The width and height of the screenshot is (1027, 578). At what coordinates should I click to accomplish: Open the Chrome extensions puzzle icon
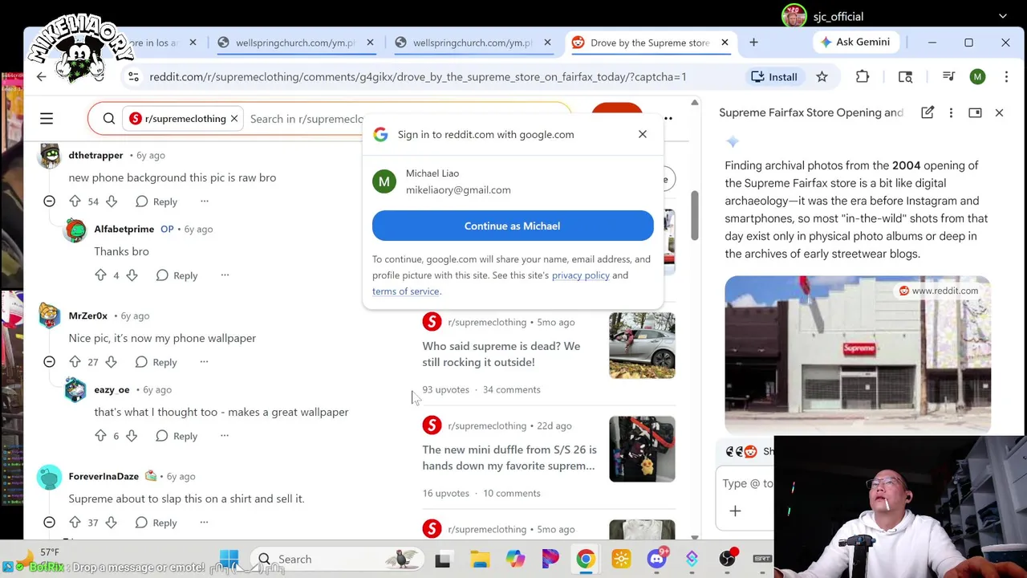pyautogui.click(x=863, y=76)
